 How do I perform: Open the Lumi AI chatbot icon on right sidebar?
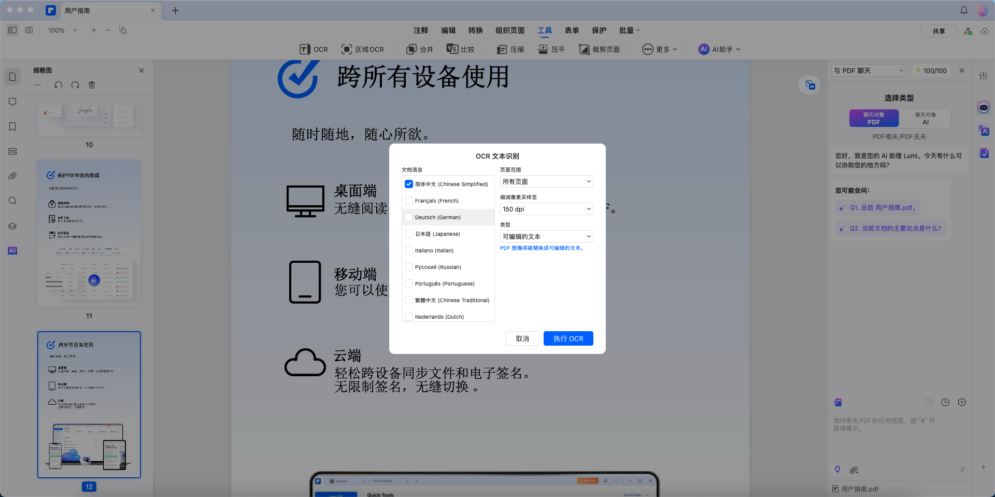coord(984,107)
